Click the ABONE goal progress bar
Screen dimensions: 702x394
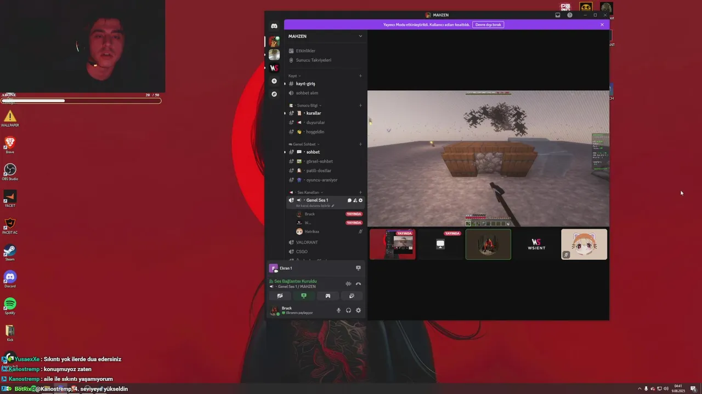click(x=81, y=101)
